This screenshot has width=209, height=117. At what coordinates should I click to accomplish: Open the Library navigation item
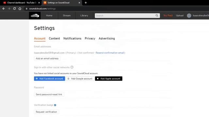pos(84,16)
